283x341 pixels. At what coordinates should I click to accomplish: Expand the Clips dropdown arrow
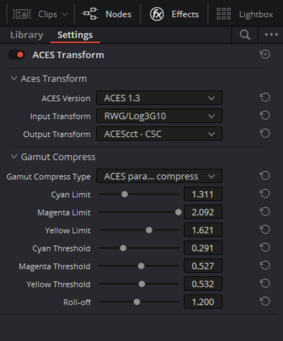click(x=65, y=14)
